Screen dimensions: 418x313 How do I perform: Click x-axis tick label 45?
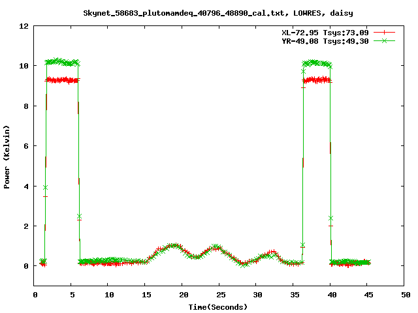(368, 295)
